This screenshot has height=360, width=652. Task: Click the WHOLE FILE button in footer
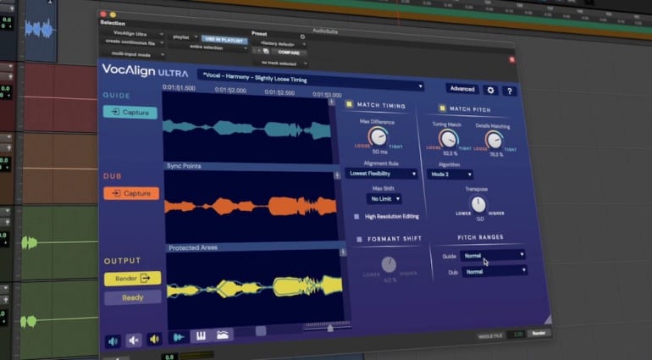pyautogui.click(x=490, y=335)
